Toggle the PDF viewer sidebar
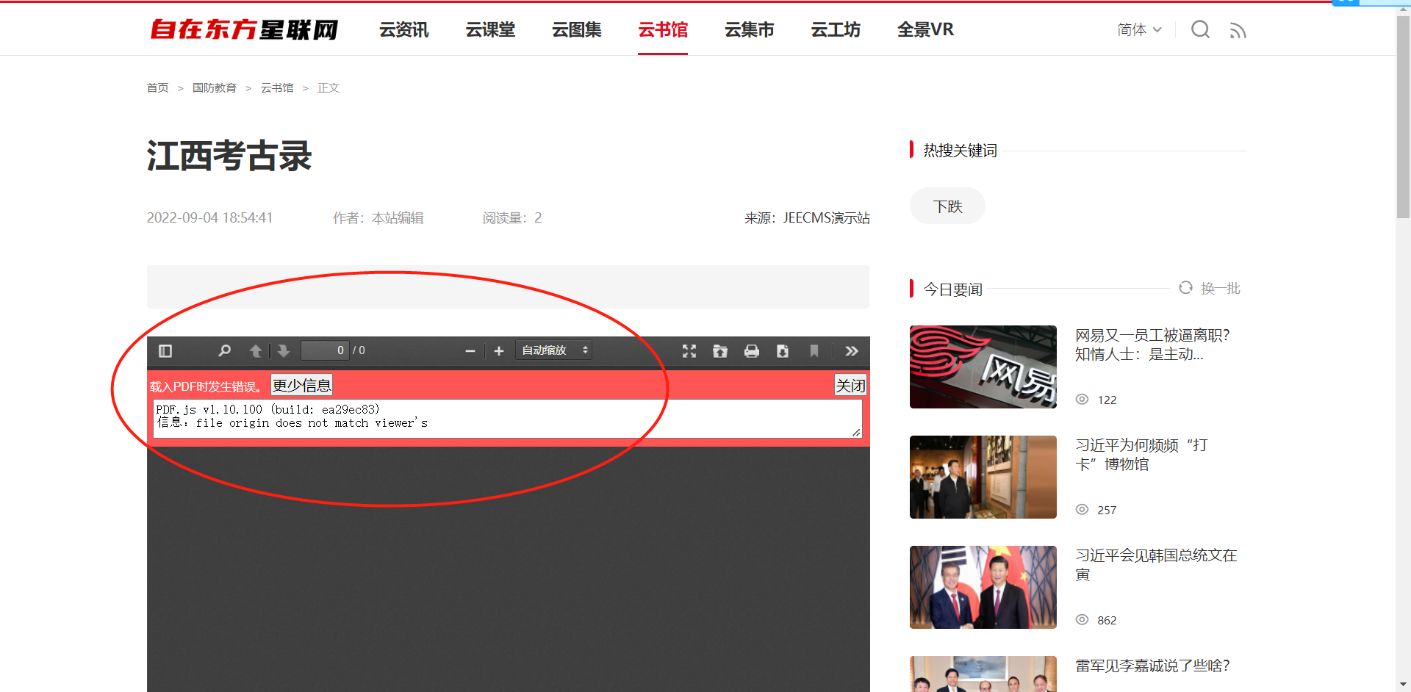 (165, 351)
